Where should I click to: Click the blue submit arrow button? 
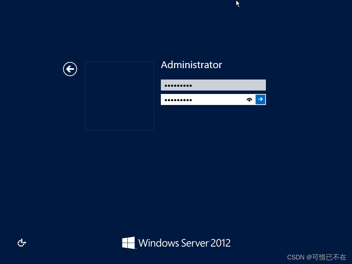(x=260, y=99)
